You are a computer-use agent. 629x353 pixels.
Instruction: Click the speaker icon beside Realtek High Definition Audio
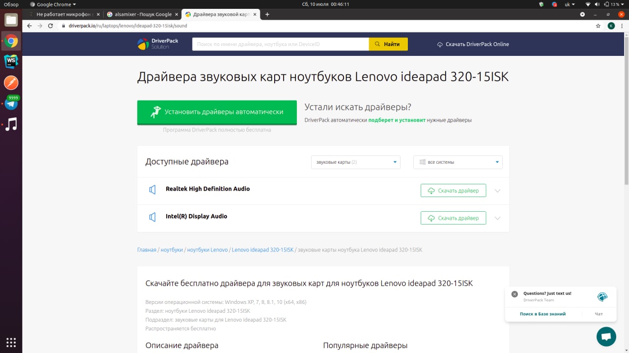[x=152, y=189]
